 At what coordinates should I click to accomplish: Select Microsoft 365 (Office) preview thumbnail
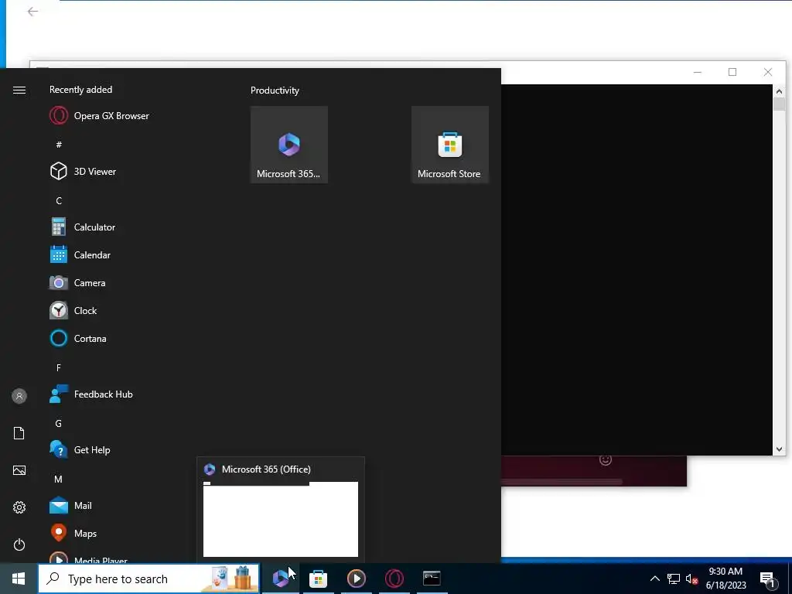[280, 519]
